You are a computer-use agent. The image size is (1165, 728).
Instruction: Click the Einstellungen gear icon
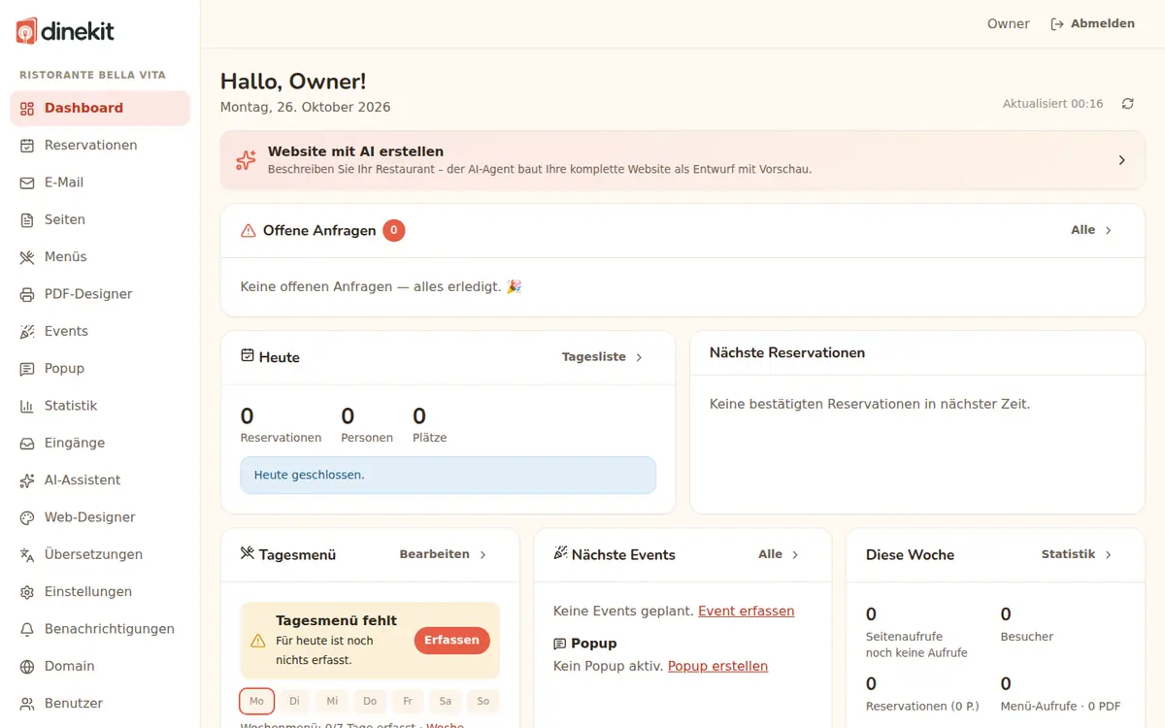tap(27, 592)
